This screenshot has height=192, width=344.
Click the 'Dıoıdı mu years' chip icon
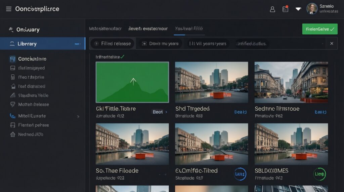tap(144, 43)
